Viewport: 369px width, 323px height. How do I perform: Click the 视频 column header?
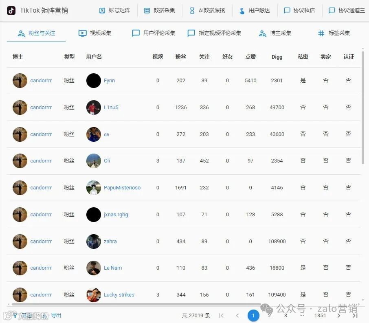(158, 57)
